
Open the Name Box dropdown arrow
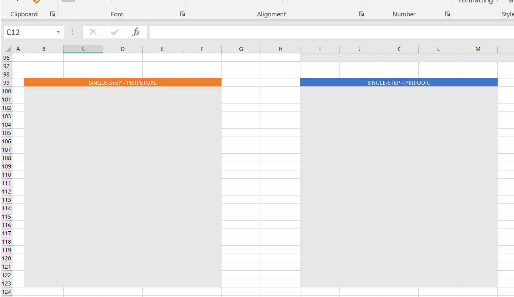coord(58,32)
